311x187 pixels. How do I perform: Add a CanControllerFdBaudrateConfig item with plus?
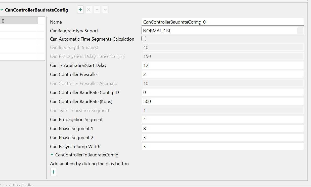tap(54, 172)
